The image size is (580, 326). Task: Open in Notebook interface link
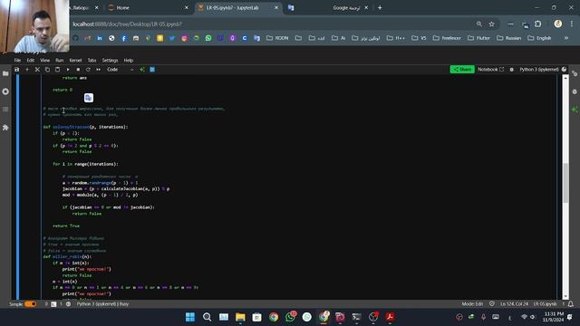point(490,70)
